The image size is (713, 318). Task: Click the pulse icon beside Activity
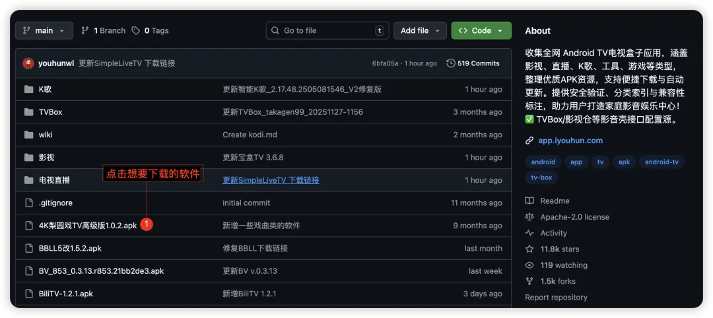pyautogui.click(x=529, y=234)
